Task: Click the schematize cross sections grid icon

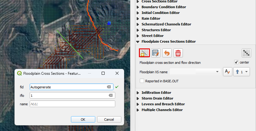Action: 246,53
